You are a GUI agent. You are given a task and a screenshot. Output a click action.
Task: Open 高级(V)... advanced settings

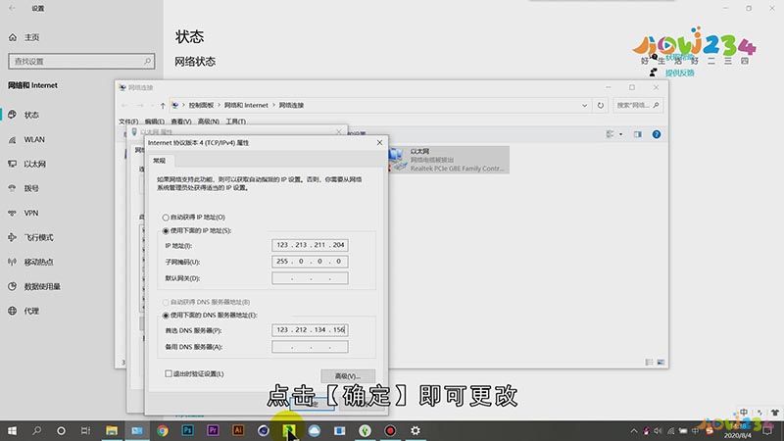click(x=348, y=376)
